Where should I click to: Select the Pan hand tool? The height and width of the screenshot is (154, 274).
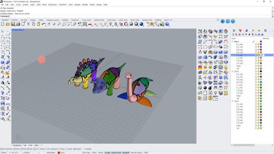[x=49, y=24]
